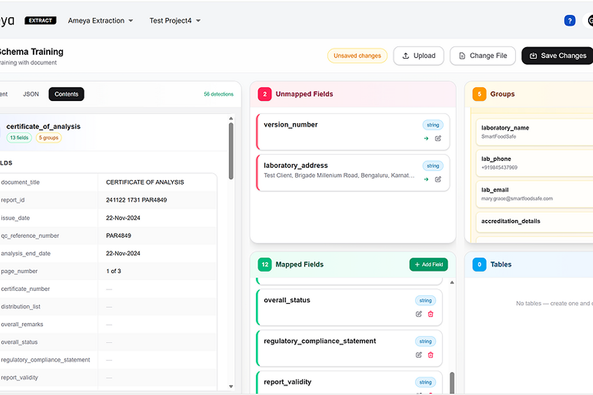Open the blue help question mark icon
Viewport: 593px width, 395px height.
pos(569,21)
